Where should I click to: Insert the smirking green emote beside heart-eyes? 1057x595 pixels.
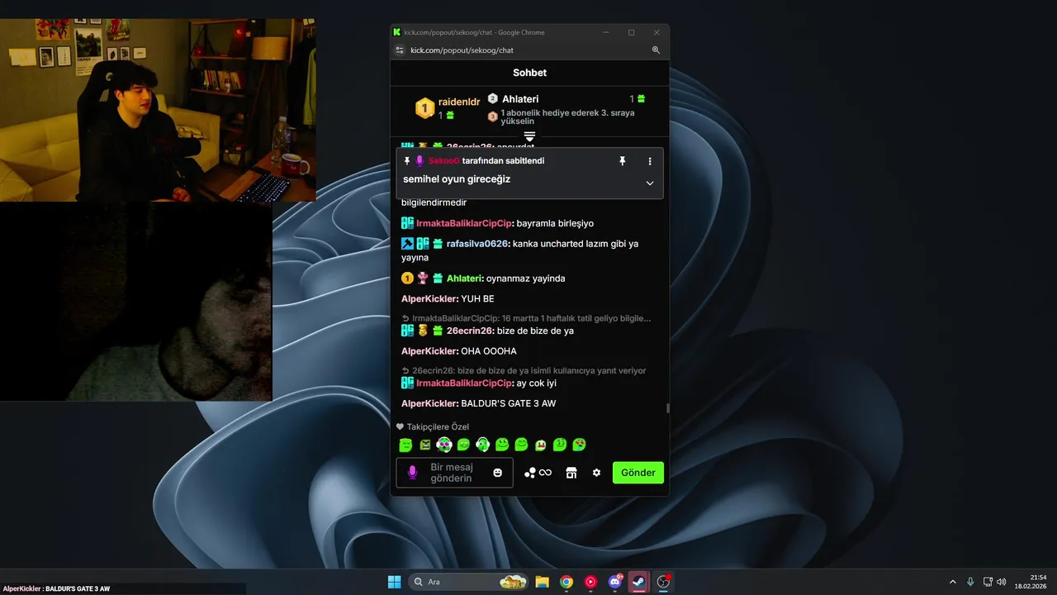560,445
